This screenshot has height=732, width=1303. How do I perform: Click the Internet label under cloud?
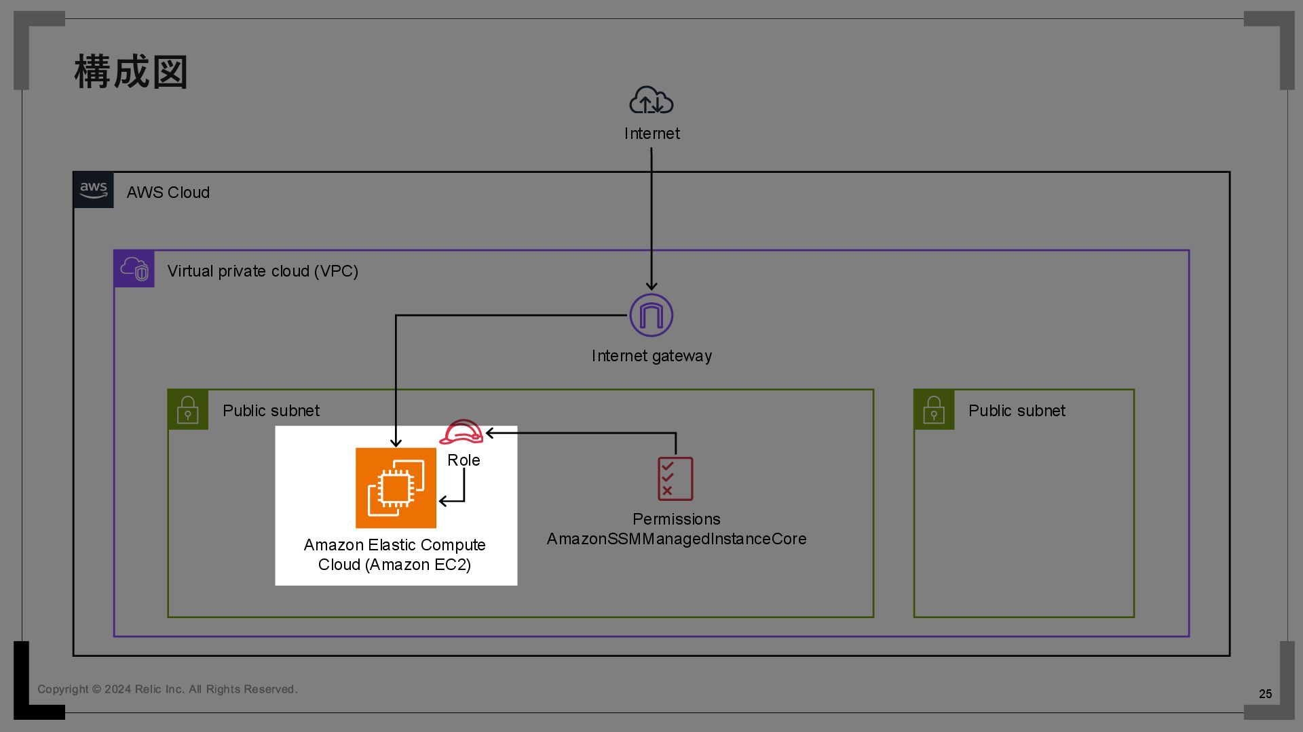click(651, 134)
